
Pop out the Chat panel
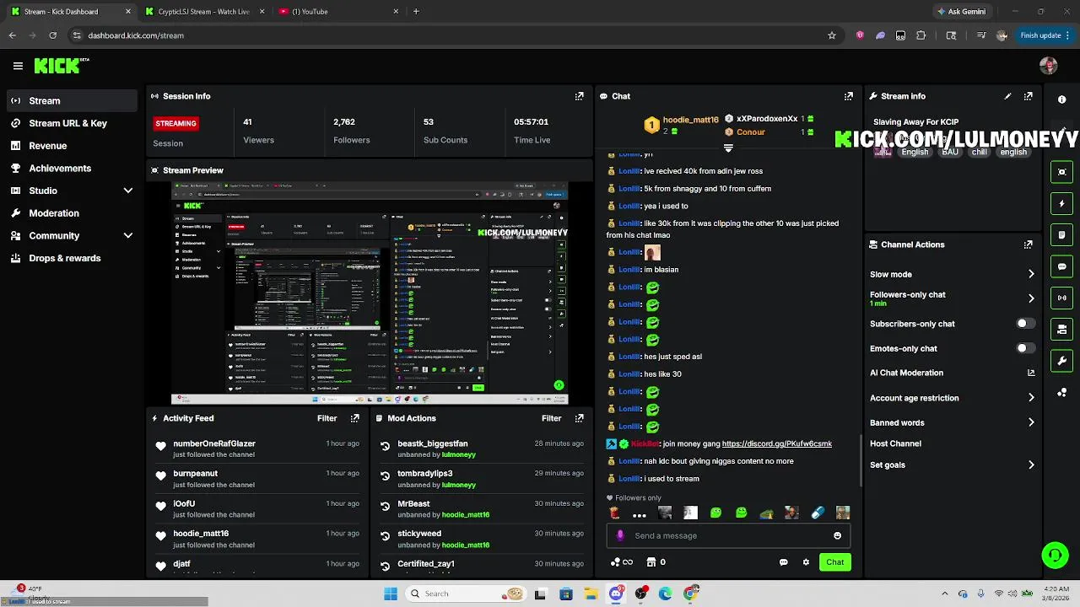[x=848, y=96]
